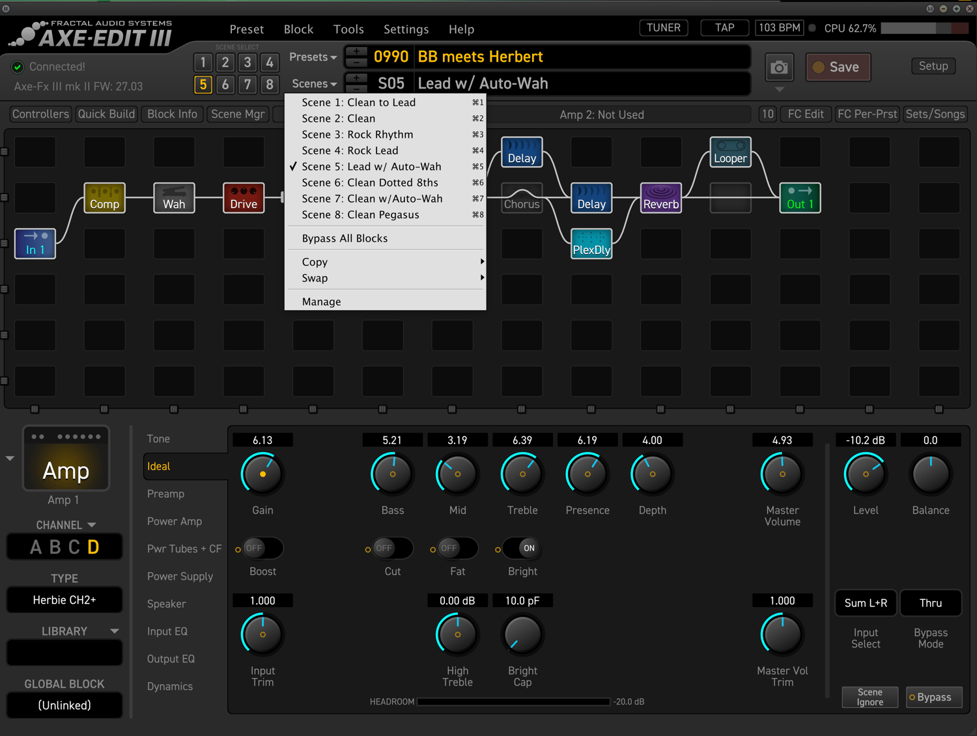Viewport: 977px width, 736px height.
Task: Switch to the Speaker tab
Action: click(x=166, y=604)
